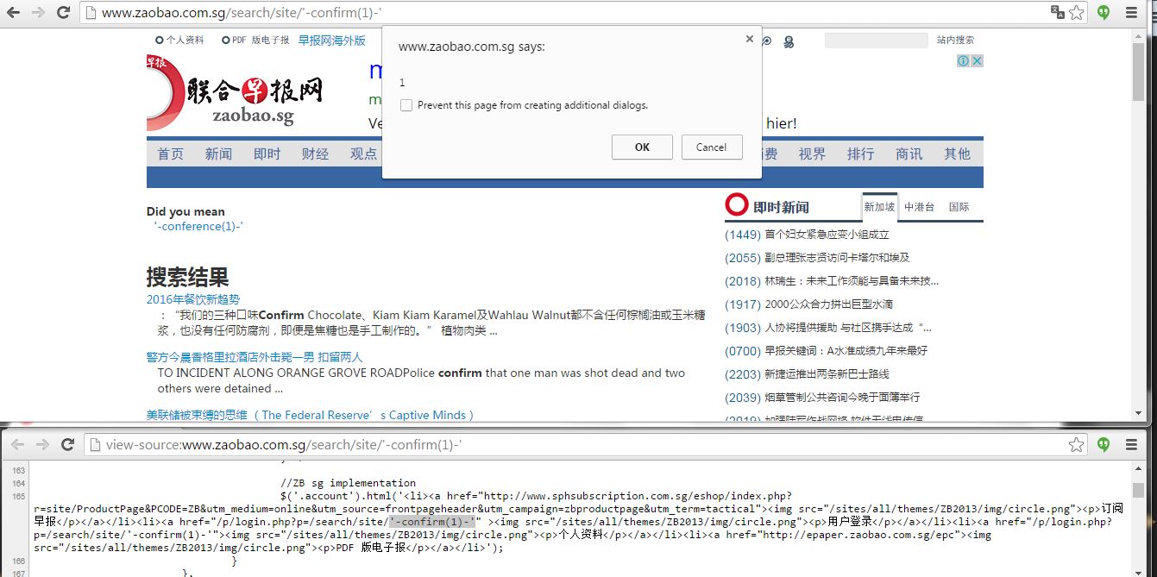Open the 其他 navigation item
This screenshot has width=1157, height=577.
[958, 154]
